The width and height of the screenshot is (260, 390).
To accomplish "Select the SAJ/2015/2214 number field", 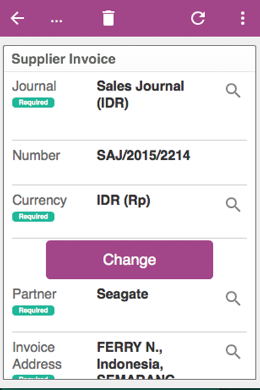I will (143, 155).
